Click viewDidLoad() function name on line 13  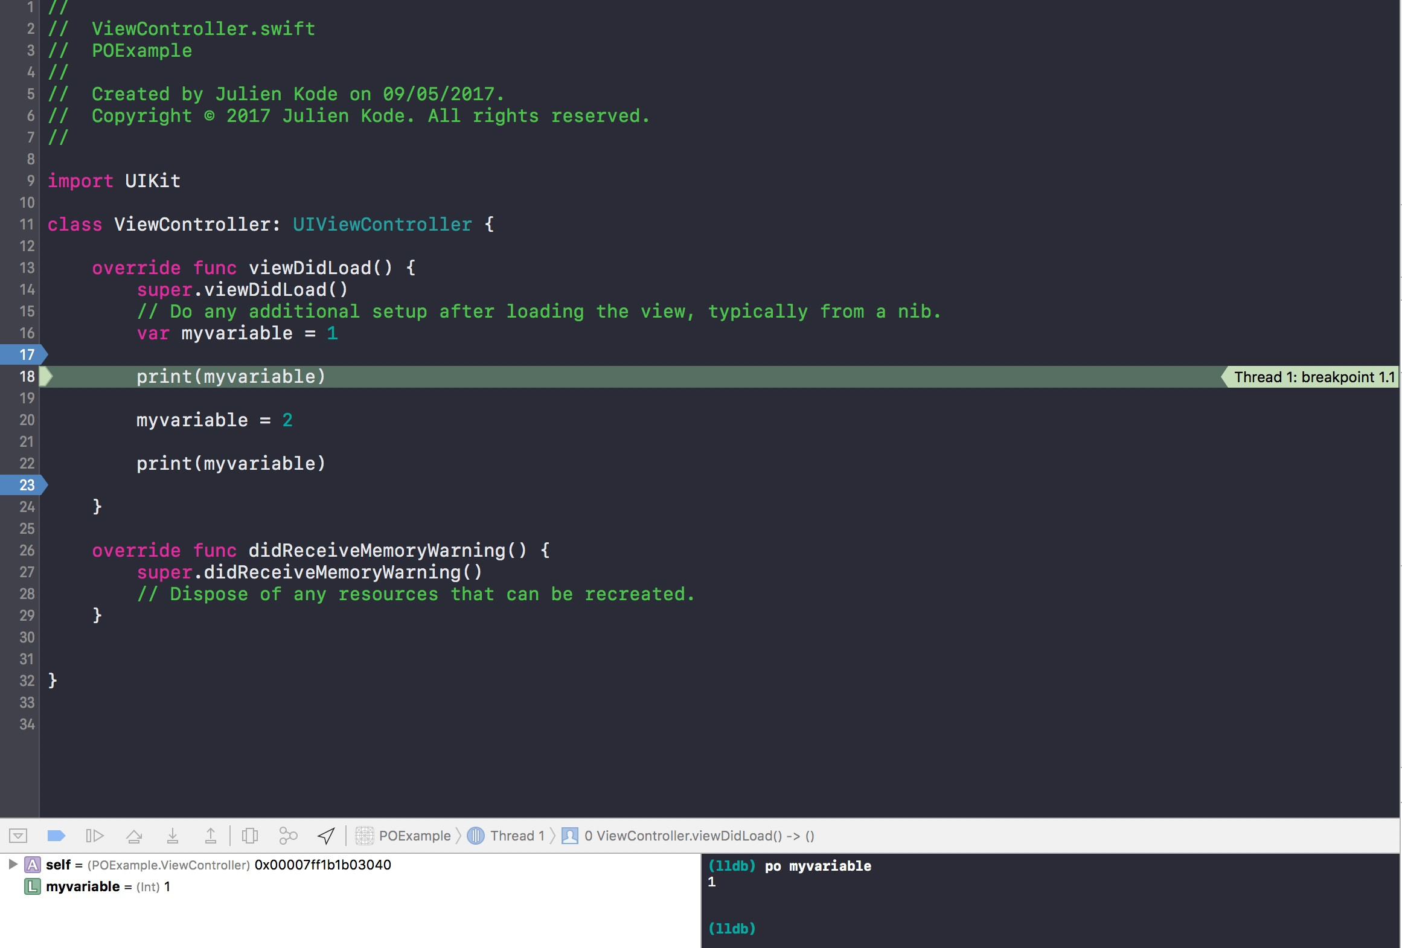(x=321, y=267)
